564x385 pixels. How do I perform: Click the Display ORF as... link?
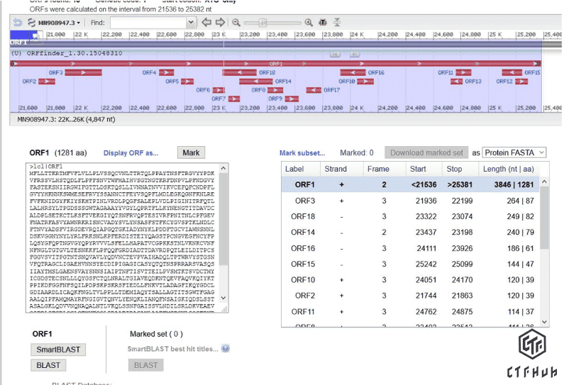[x=131, y=152]
